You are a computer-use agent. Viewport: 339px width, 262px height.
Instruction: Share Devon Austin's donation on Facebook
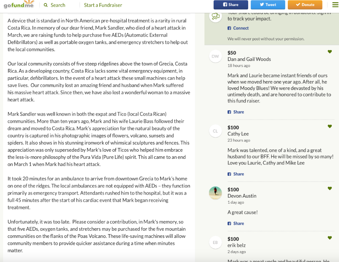tap(236, 223)
